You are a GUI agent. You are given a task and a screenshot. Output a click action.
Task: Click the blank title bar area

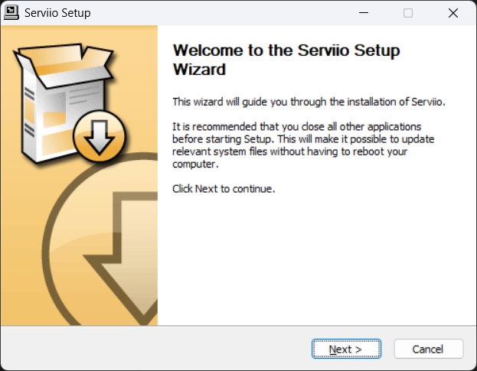tap(219, 13)
